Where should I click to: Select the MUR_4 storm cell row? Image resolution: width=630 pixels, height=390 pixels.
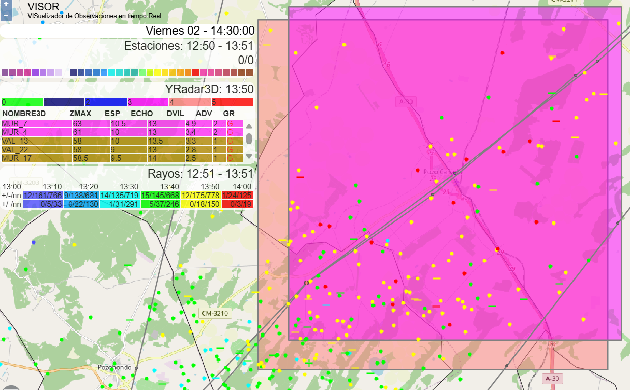tap(122, 132)
